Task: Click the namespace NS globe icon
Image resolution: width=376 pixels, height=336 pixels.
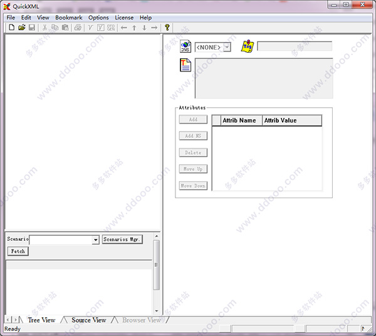Action: click(185, 46)
